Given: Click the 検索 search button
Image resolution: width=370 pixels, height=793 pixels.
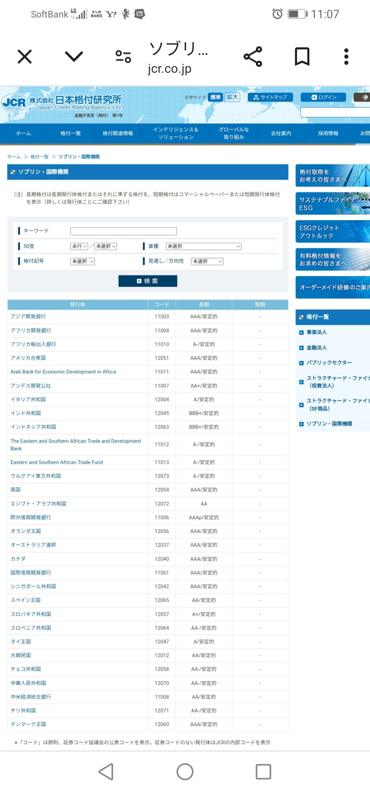Looking at the screenshot, I should [x=148, y=281].
